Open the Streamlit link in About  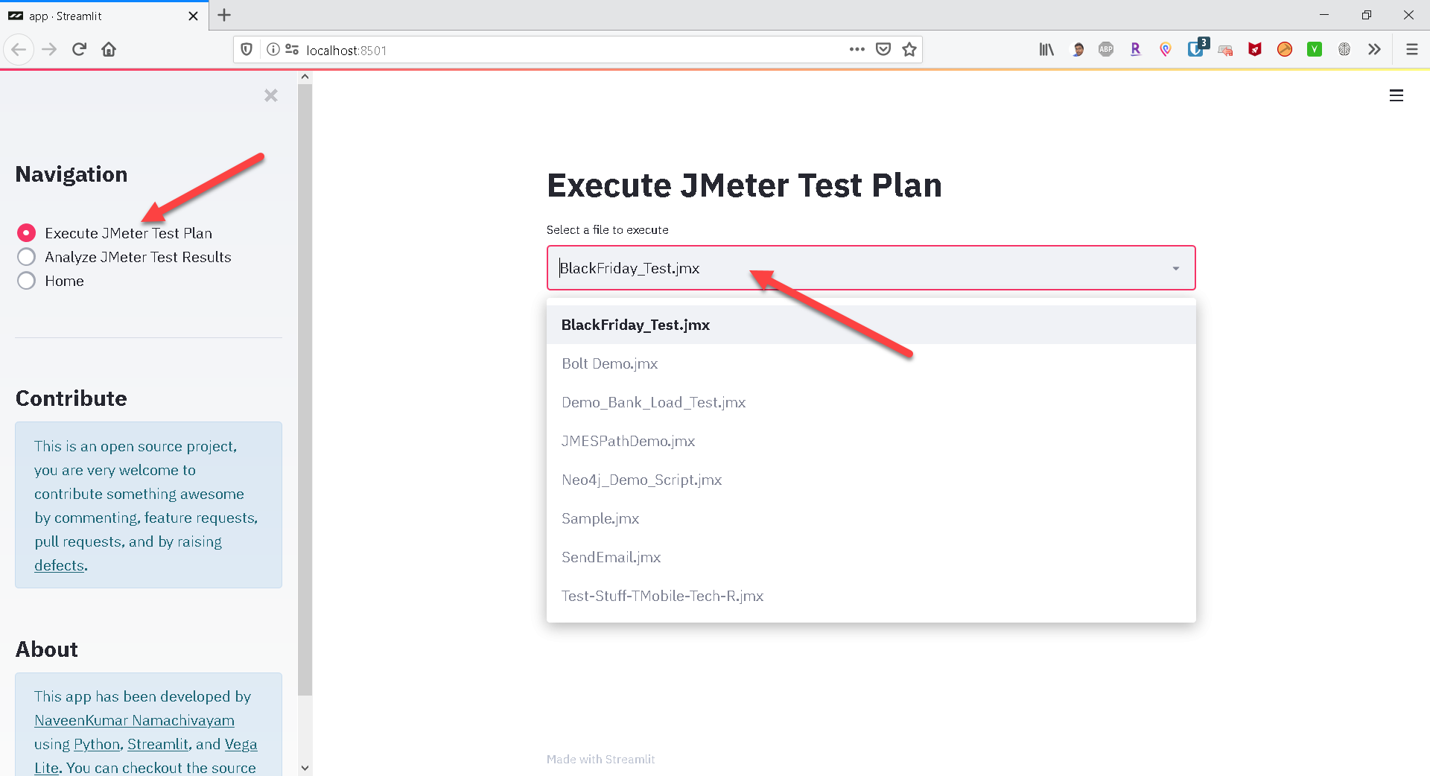tap(158, 744)
